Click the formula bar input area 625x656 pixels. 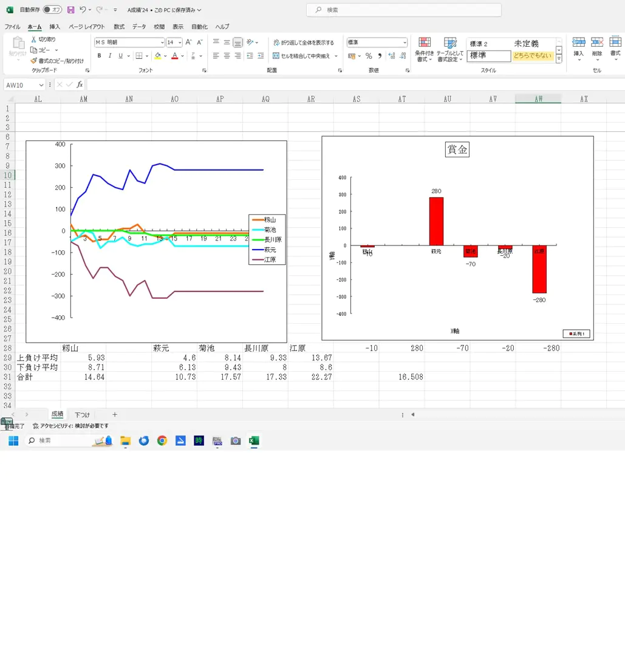point(355,85)
